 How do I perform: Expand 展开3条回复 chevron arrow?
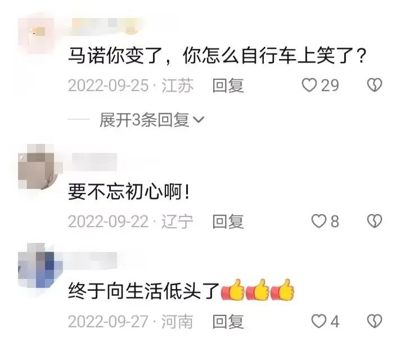point(199,120)
